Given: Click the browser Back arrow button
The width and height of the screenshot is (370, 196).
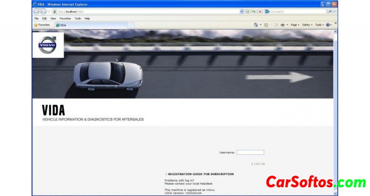Looking at the screenshot, I should click(x=37, y=11).
